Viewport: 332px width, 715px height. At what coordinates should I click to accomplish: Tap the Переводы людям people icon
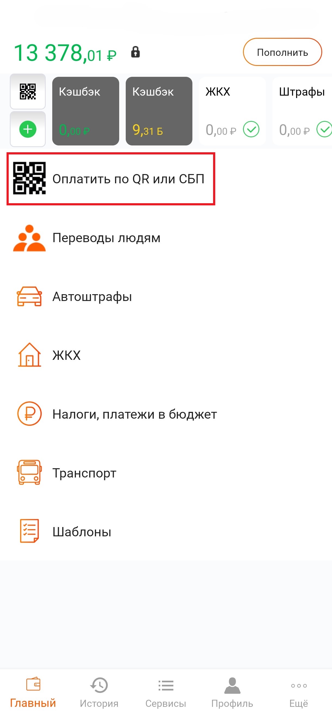point(29,238)
